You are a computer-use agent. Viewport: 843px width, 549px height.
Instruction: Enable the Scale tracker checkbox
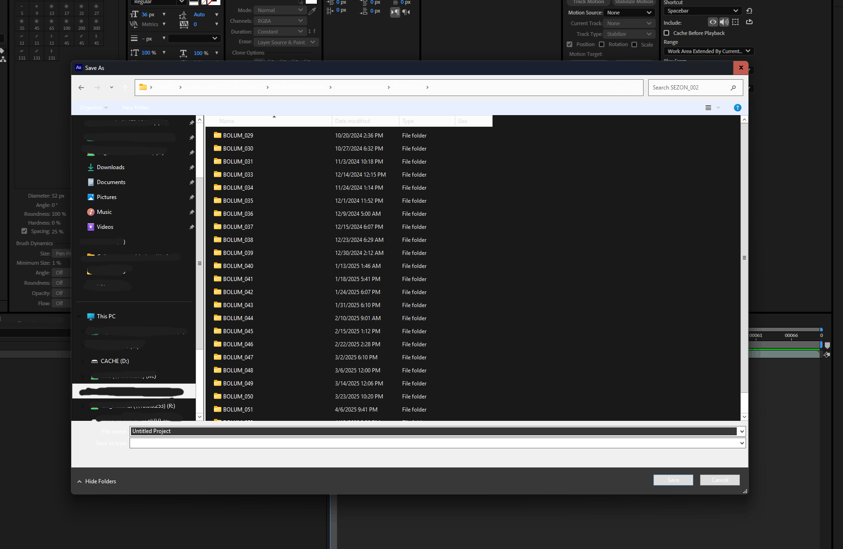point(634,45)
